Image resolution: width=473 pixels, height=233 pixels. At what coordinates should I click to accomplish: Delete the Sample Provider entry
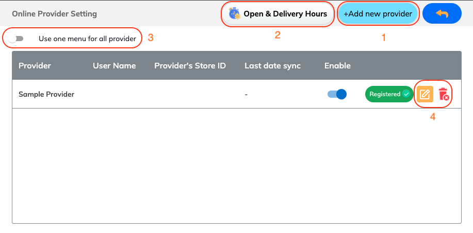pos(444,94)
